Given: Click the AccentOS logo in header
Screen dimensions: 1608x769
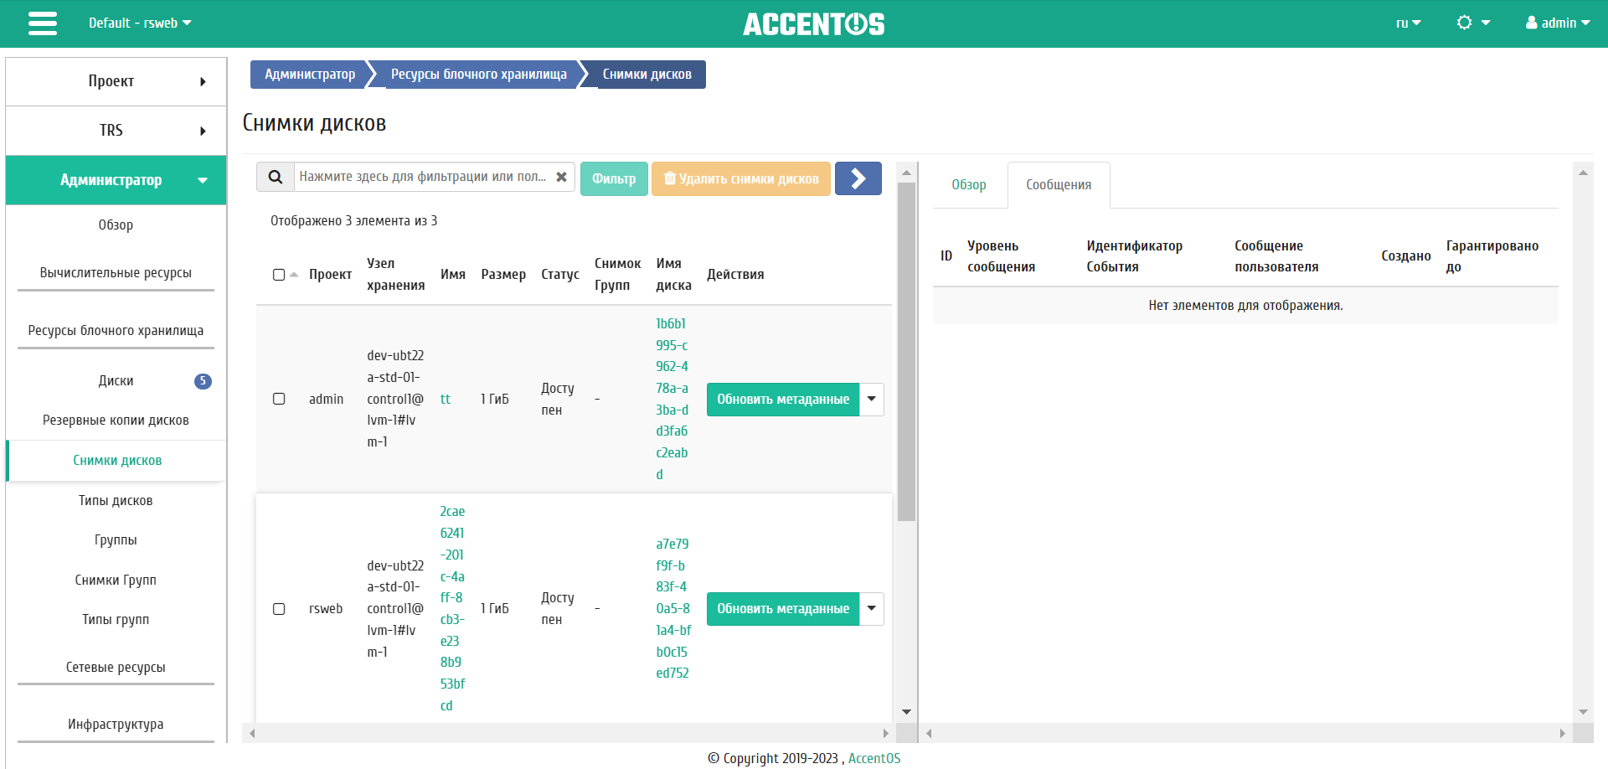Looking at the screenshot, I should pyautogui.click(x=813, y=24).
